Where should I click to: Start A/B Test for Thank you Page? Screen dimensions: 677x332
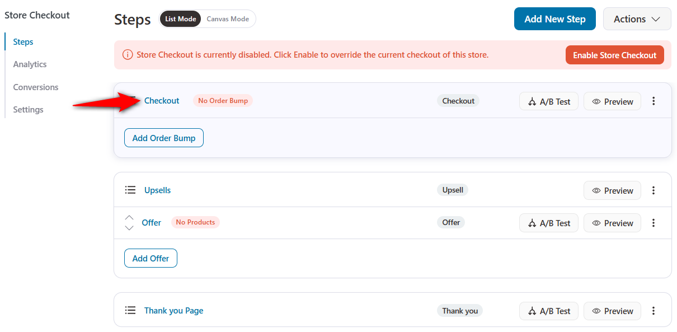pyautogui.click(x=549, y=311)
